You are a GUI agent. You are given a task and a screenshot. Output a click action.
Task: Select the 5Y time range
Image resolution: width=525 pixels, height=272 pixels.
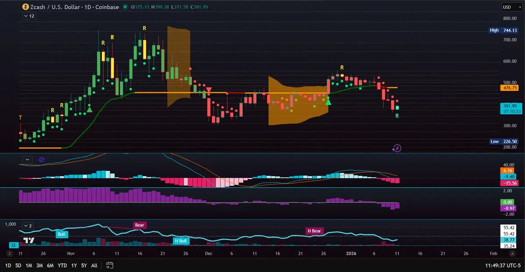tap(84, 265)
